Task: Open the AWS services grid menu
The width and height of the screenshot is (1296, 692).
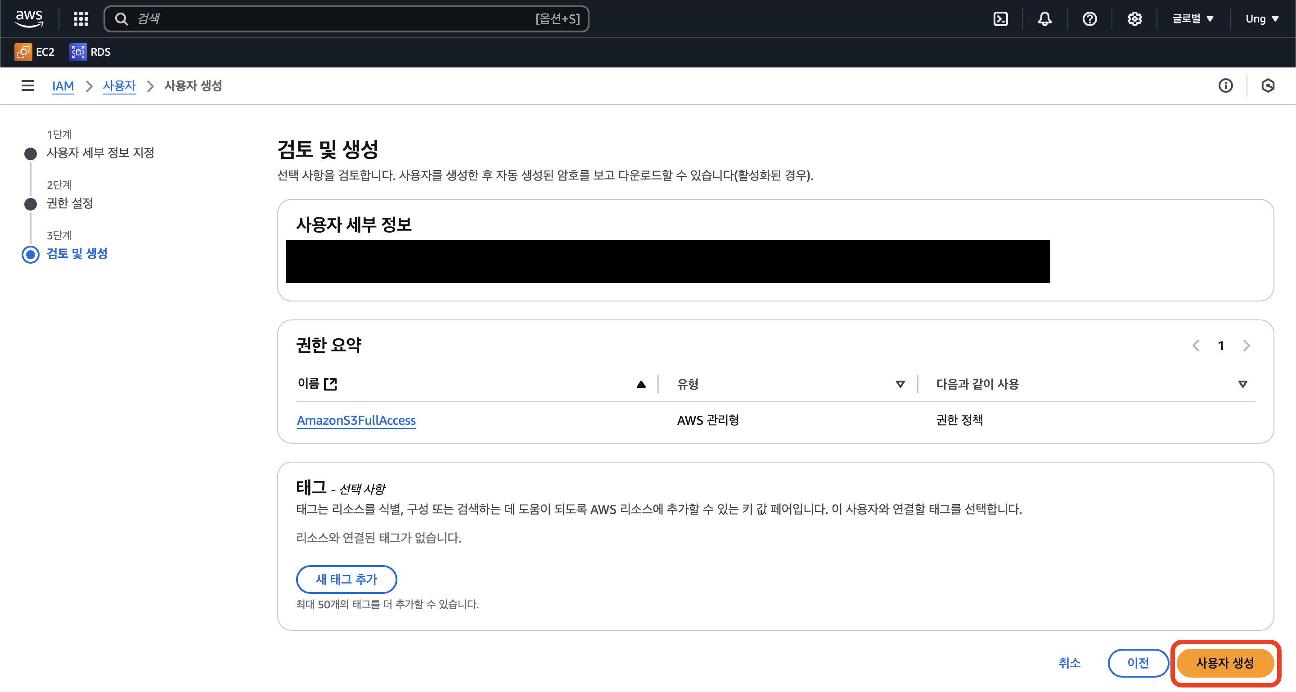Action: pos(81,18)
